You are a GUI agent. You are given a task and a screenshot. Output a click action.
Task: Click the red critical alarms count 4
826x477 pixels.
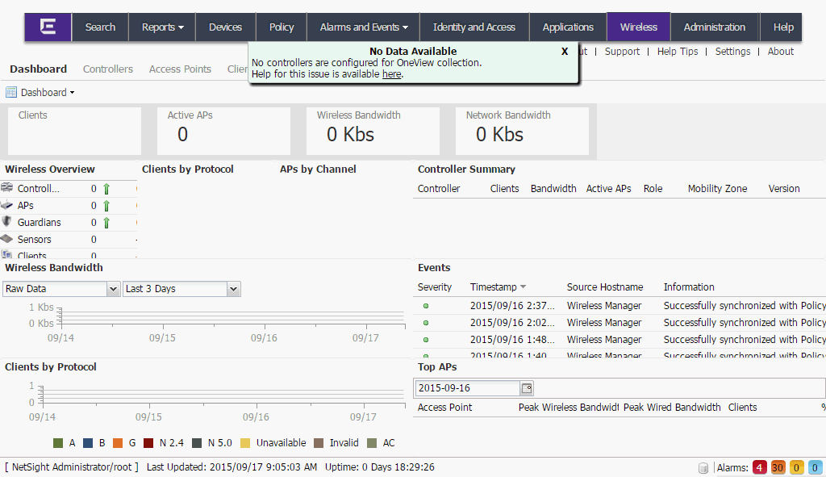759,467
